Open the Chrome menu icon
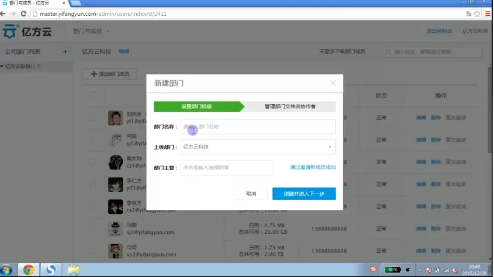Image resolution: width=494 pixels, height=277 pixels. point(488,13)
